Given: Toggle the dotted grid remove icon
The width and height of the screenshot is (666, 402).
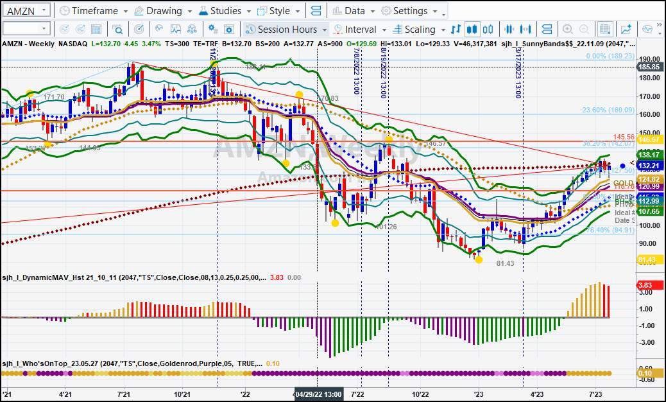Looking at the screenshot, I should click(605, 29).
